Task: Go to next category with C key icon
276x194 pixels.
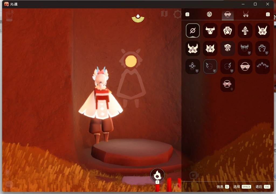Action: [268, 15]
